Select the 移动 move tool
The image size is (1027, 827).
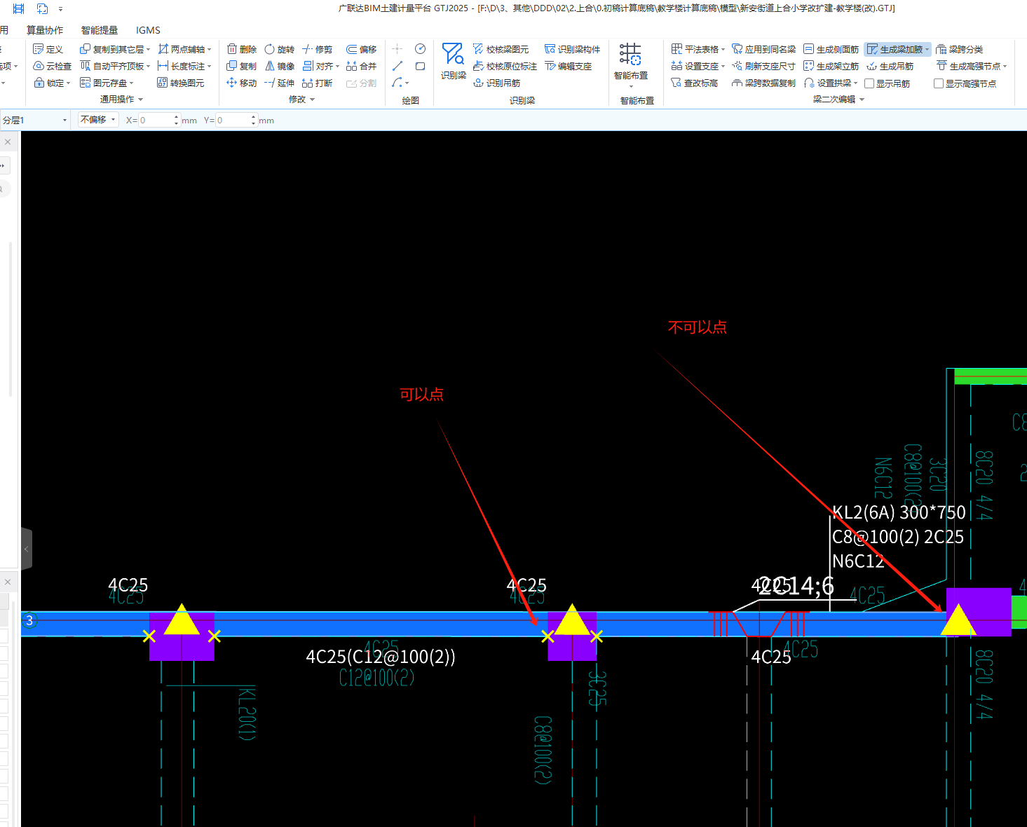point(241,83)
